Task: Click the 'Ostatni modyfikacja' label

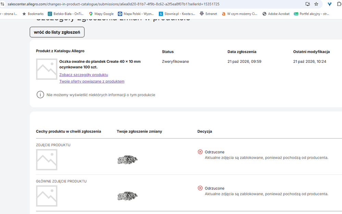Action: pyautogui.click(x=312, y=52)
